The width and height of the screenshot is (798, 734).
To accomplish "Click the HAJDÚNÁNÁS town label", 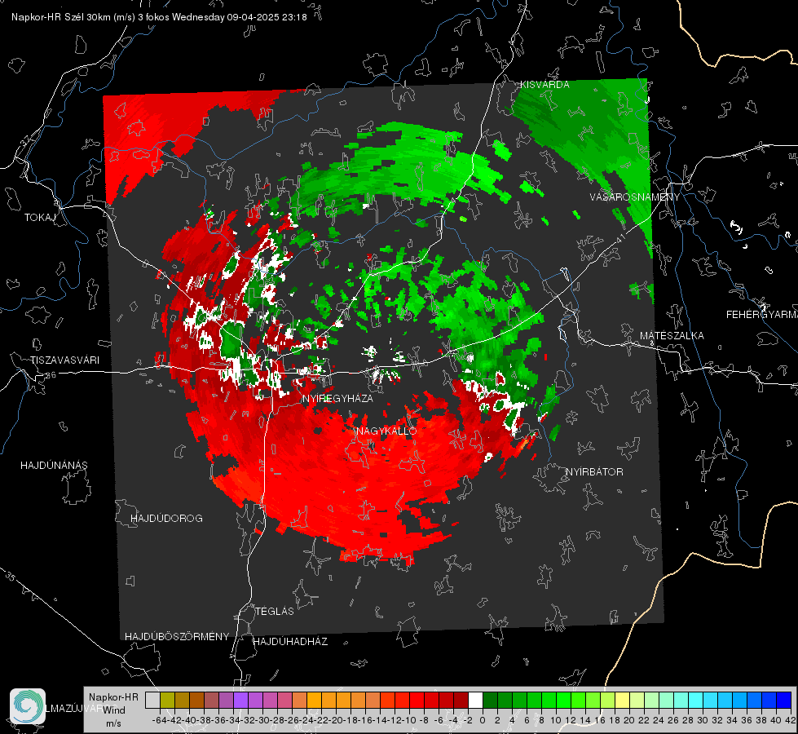I will (x=54, y=466).
